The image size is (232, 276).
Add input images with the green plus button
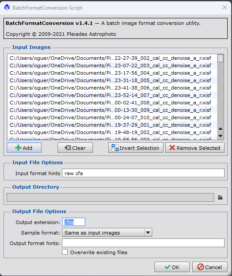pyautogui.click(x=24, y=148)
